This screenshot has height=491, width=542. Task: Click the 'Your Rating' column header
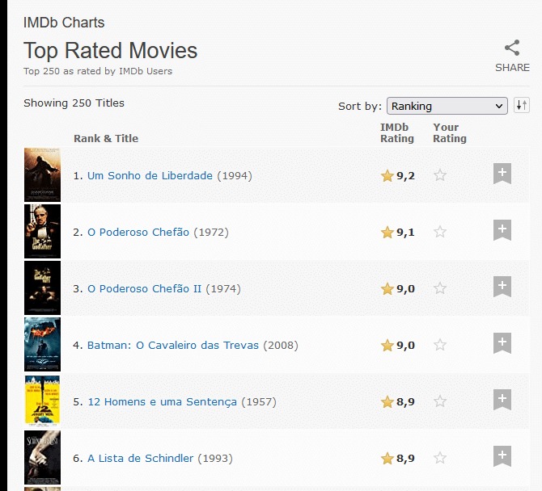click(x=450, y=132)
